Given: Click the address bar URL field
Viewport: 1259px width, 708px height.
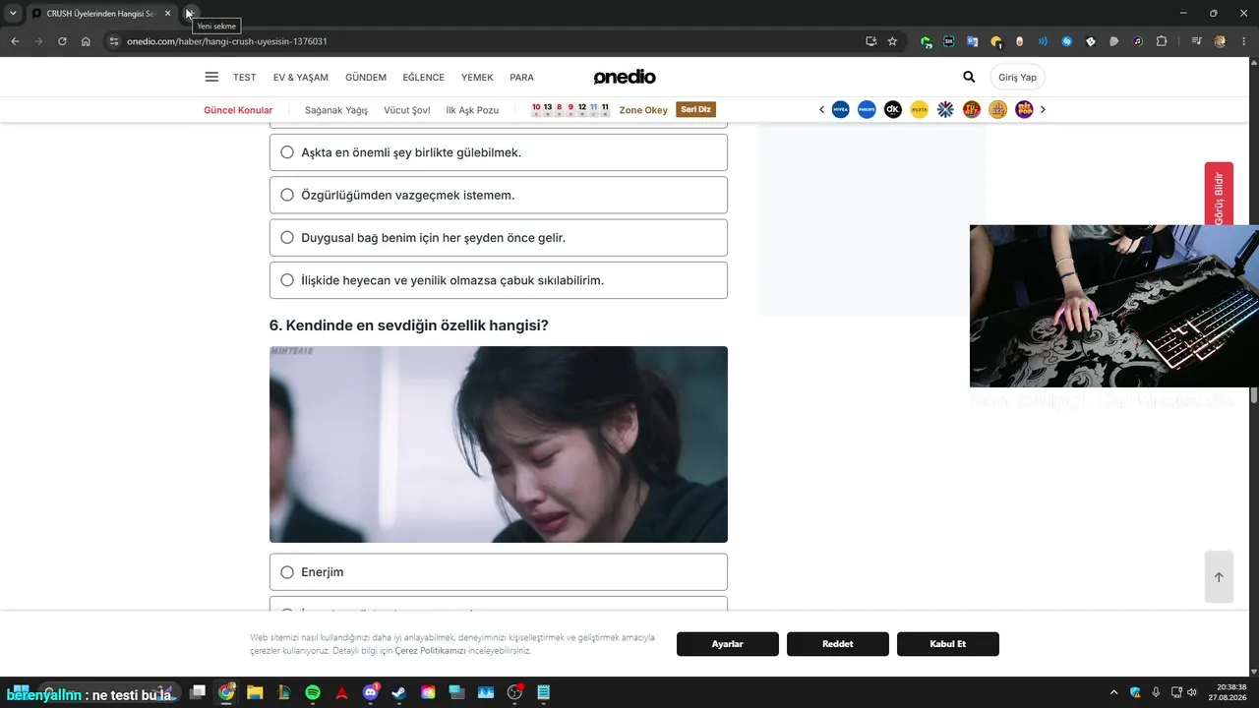Looking at the screenshot, I should click(x=492, y=41).
